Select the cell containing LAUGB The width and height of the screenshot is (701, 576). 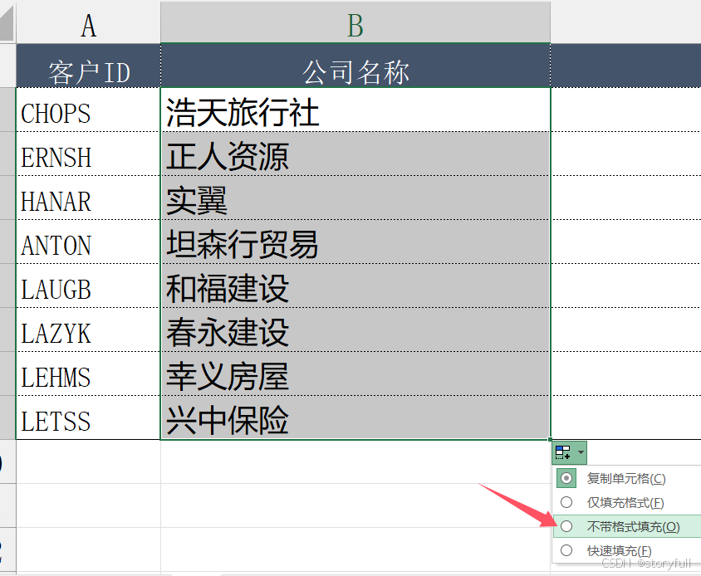click(x=88, y=286)
